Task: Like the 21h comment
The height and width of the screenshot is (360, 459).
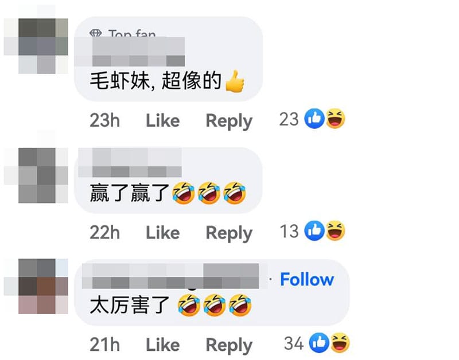Action: tap(163, 345)
